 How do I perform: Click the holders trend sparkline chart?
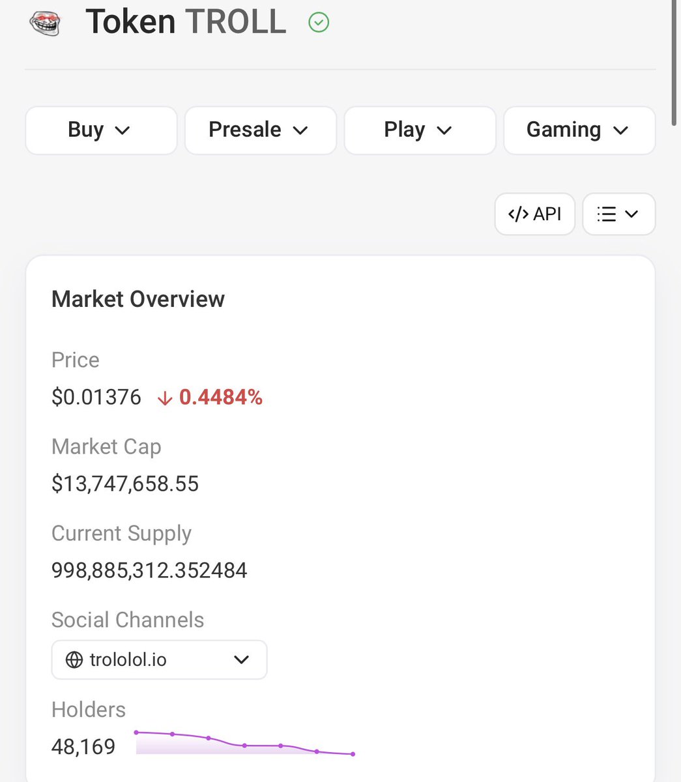(x=244, y=743)
